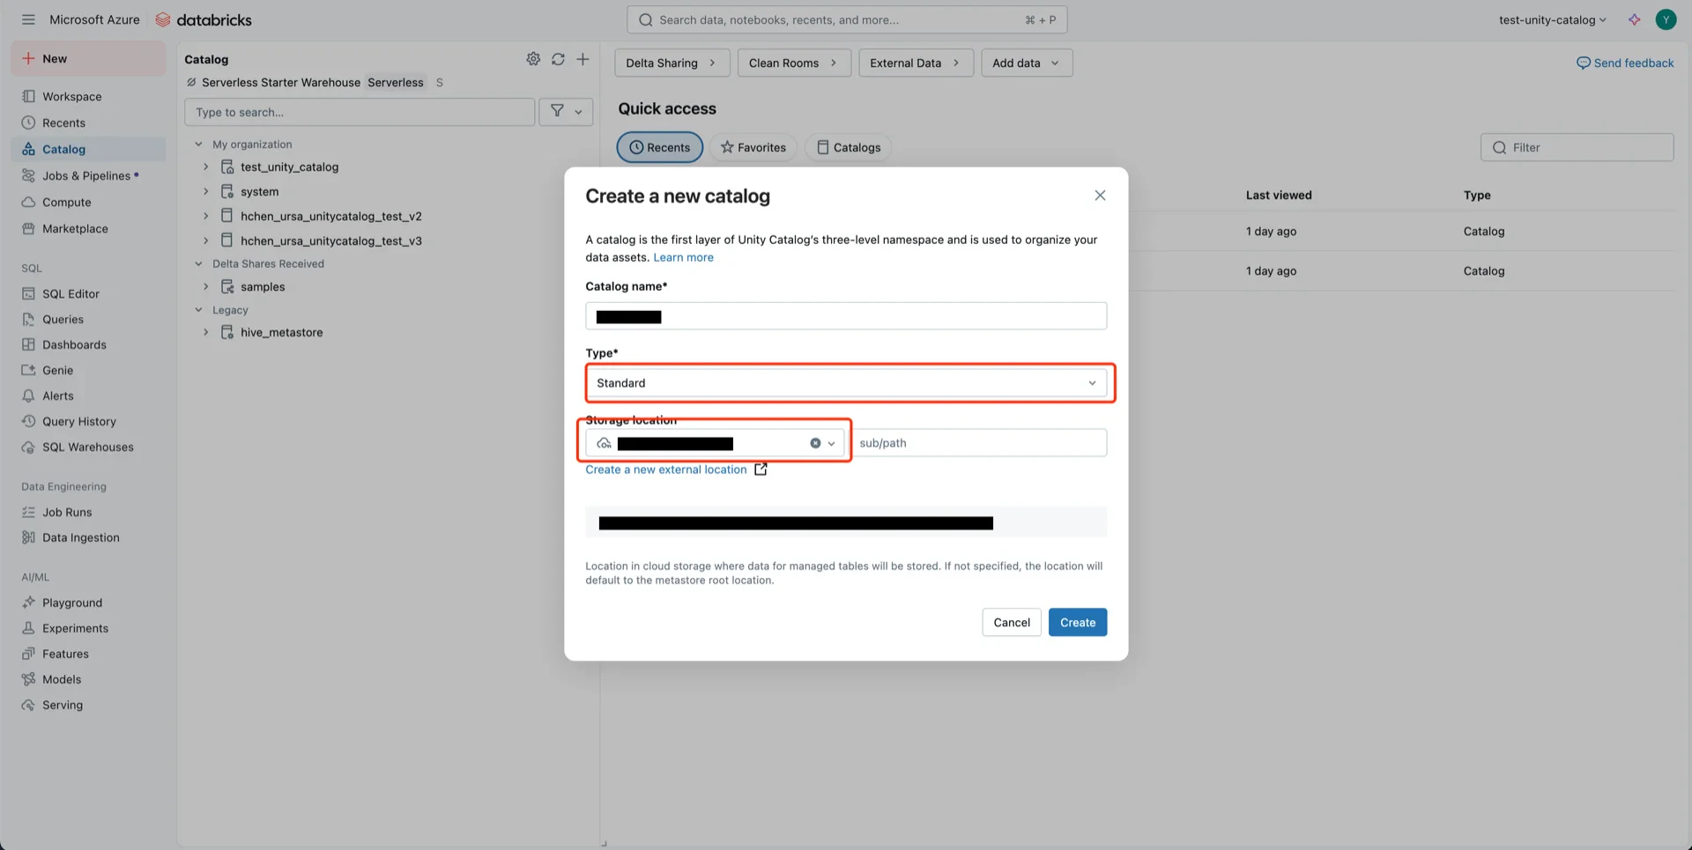This screenshot has width=1692, height=850.
Task: Switch to the Catalogs tab
Action: [849, 147]
